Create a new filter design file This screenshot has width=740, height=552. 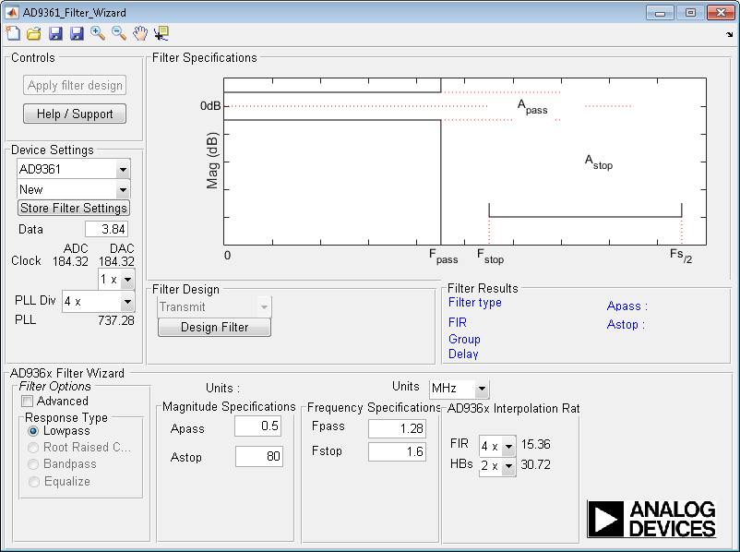pos(13,33)
